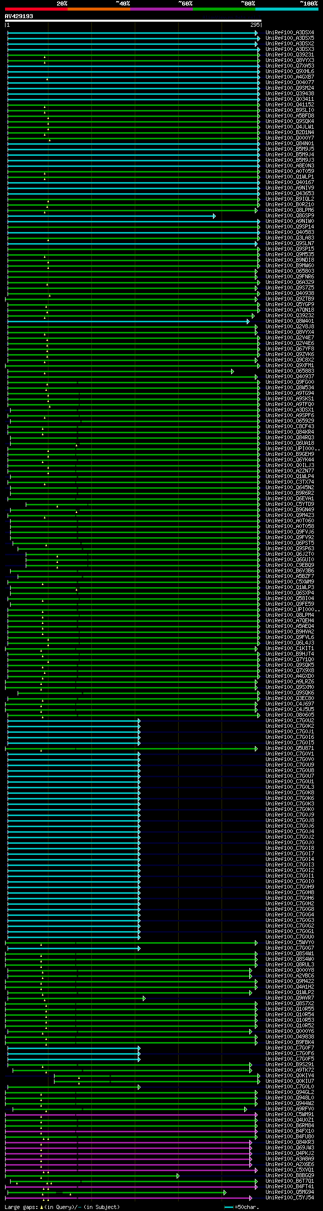The image size is (323, 1211).
Task: Select the UniRef100_C7G0J9 label
Action: pyautogui.click(x=290, y=815)
